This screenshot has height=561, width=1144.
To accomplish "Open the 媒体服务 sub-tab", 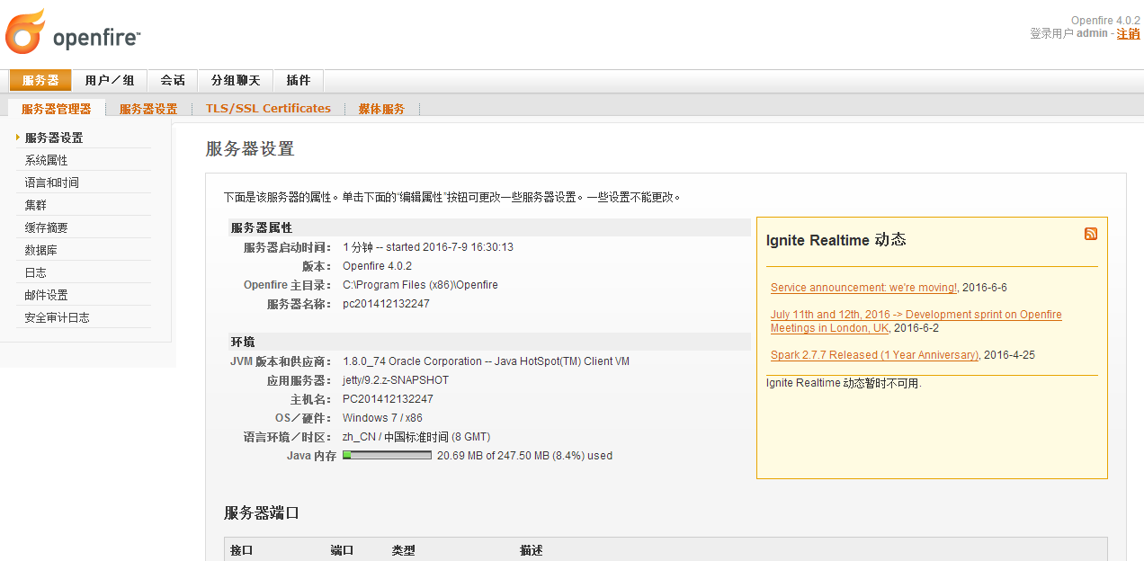I will [381, 109].
